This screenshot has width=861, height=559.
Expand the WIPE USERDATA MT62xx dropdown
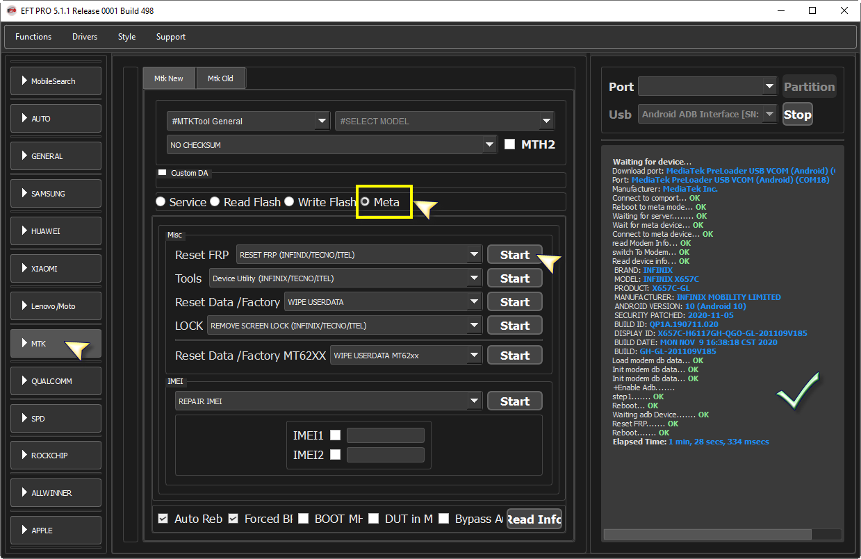coord(407,356)
